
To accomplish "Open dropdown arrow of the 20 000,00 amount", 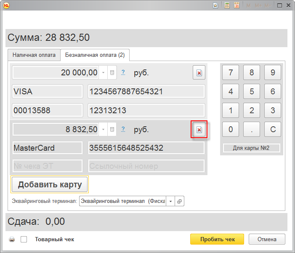I will pyautogui.click(x=104, y=72).
